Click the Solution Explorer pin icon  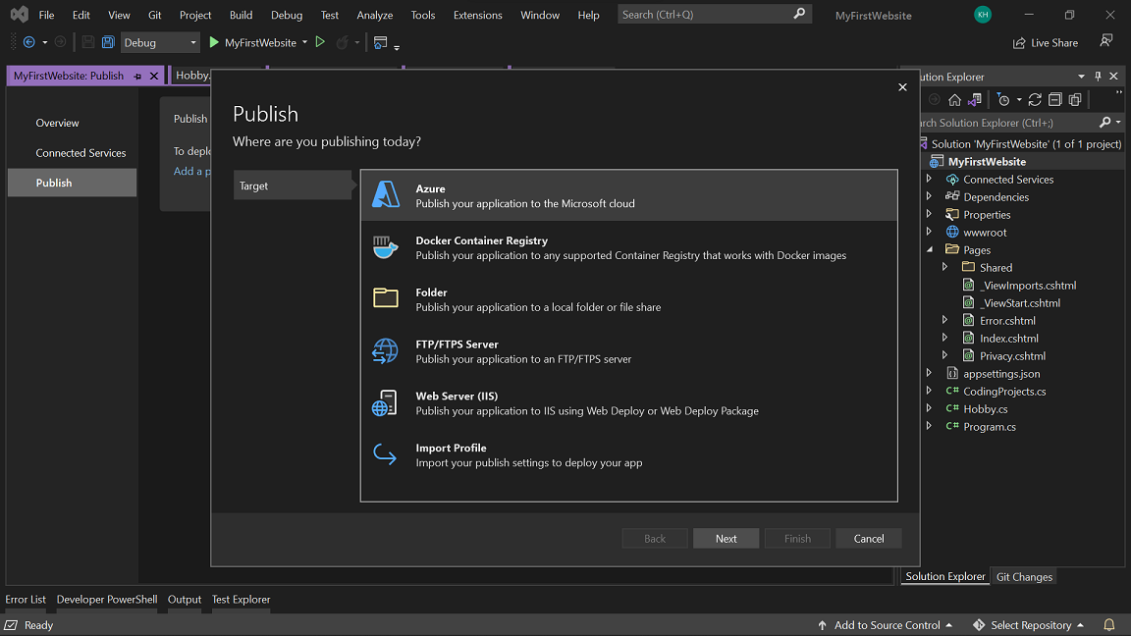coord(1098,77)
